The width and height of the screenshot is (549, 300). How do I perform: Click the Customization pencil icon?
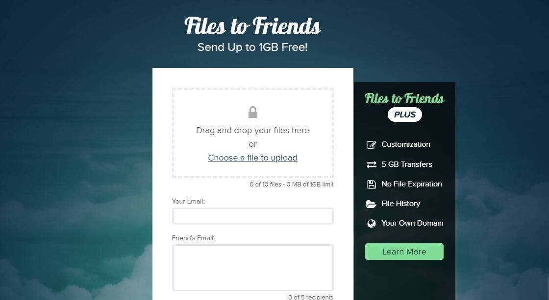(371, 145)
